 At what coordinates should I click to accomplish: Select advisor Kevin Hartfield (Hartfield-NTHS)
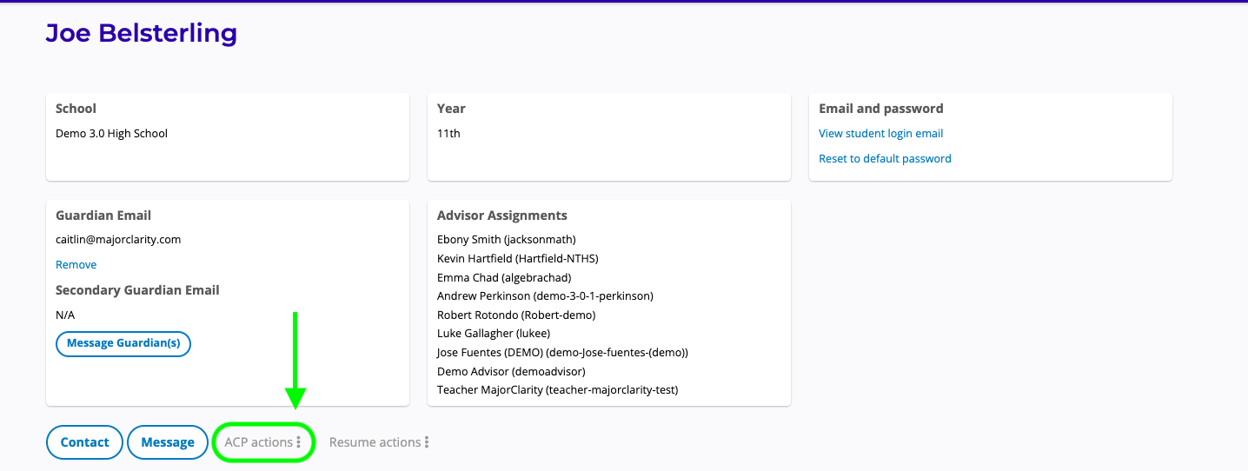517,259
